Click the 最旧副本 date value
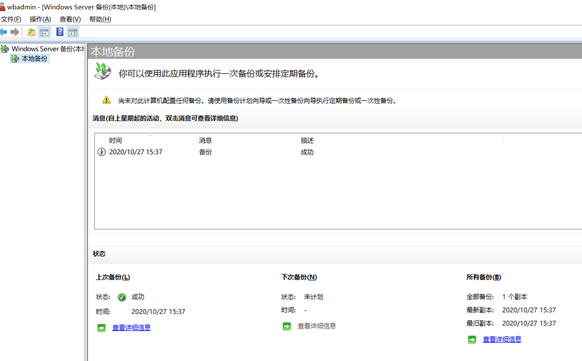 tap(529, 323)
